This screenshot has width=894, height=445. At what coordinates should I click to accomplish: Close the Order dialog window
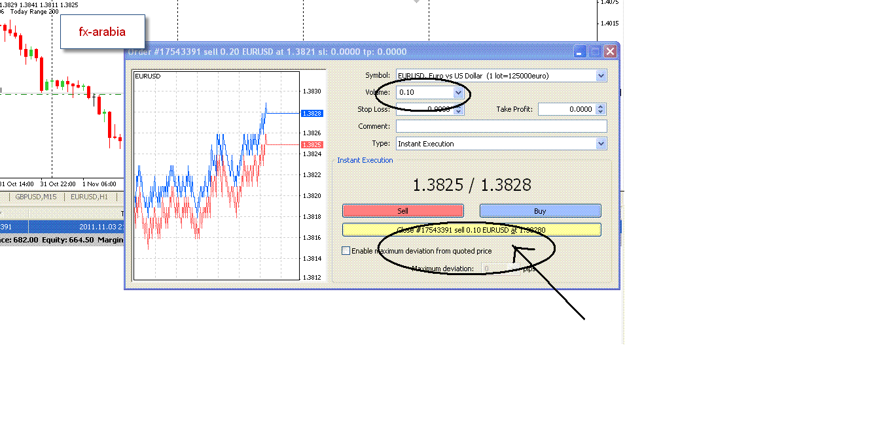click(611, 52)
